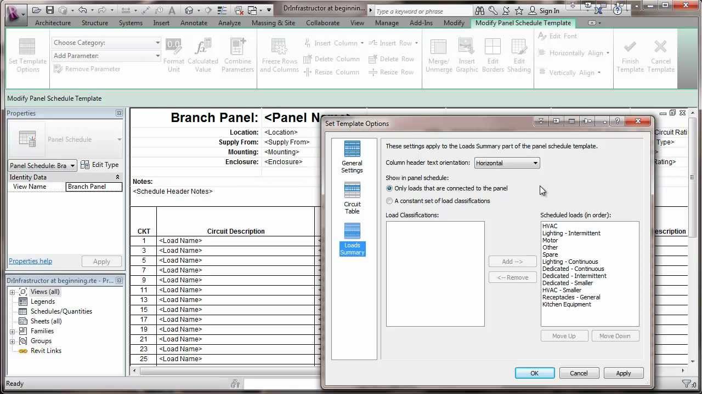
Task: Click the schedule view vertical scrollbar
Action: 692,178
